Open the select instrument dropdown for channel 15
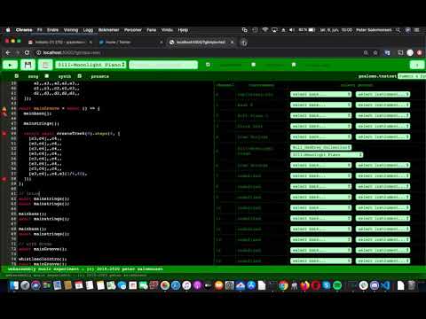Screen dimensions: 426x319 (383, 261)
